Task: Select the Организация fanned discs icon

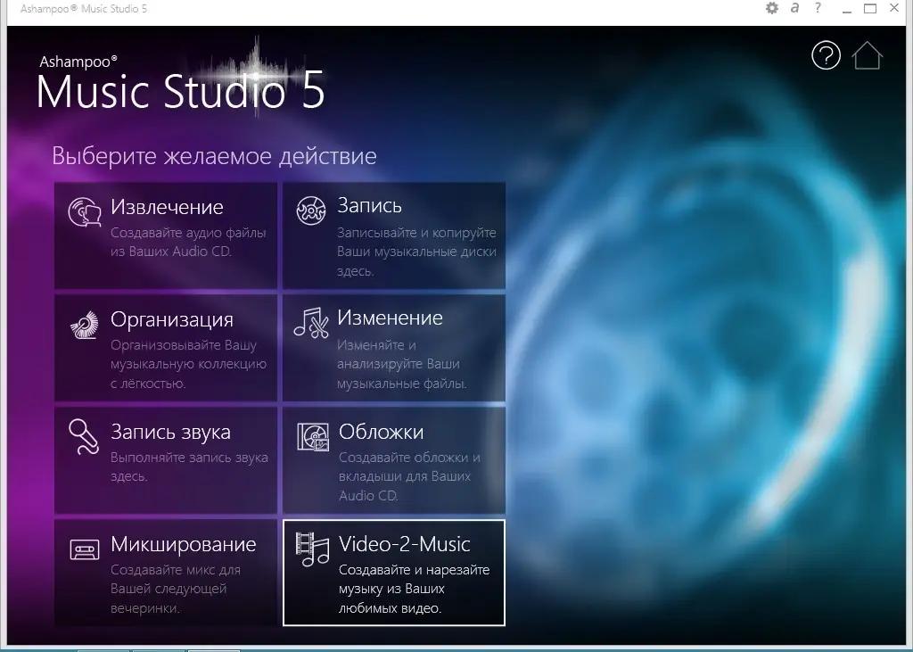Action: [x=85, y=325]
